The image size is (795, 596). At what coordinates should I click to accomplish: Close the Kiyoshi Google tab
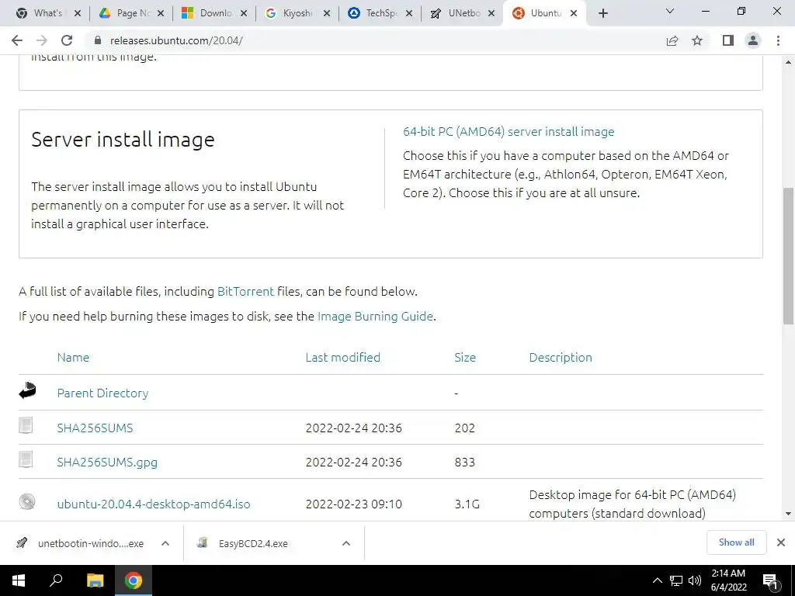coord(327,14)
